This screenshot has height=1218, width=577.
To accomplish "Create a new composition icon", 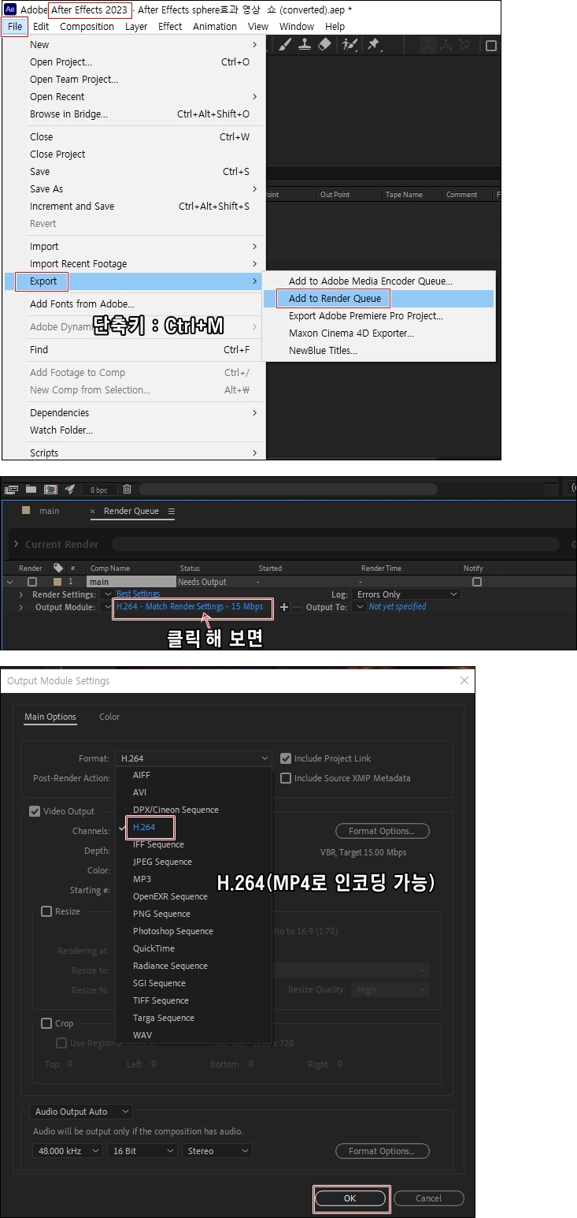I will point(50,489).
